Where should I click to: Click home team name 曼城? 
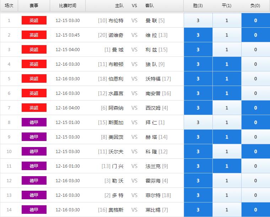[118, 50]
